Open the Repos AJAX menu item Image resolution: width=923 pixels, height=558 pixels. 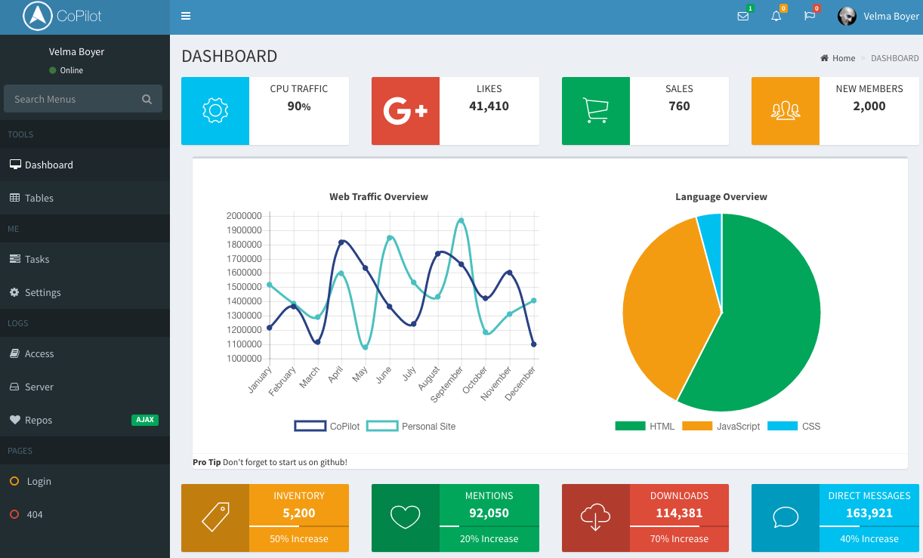tap(85, 420)
